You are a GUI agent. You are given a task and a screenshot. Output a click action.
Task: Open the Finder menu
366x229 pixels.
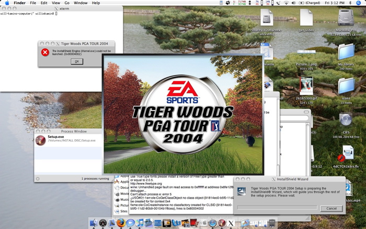20,3
